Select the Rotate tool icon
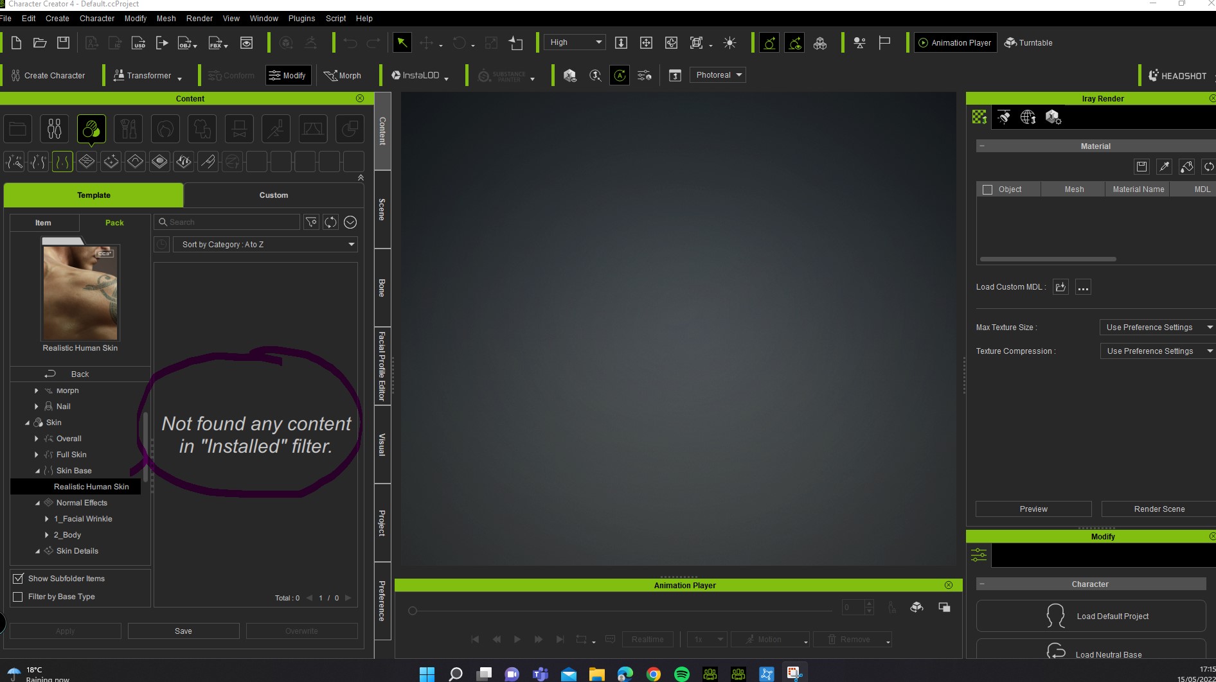1216x682 pixels. click(x=459, y=43)
